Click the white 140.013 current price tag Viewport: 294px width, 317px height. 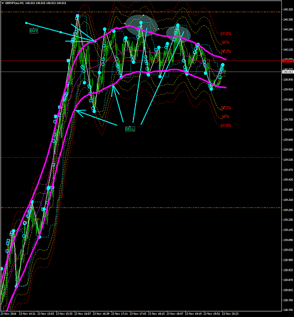click(288, 72)
